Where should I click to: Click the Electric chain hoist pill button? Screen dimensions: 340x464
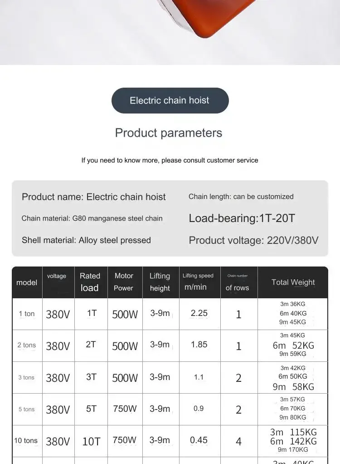(170, 100)
